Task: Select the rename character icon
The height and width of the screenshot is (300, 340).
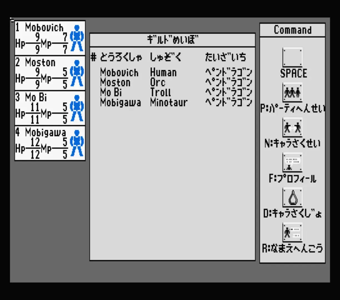Action: pyautogui.click(x=292, y=232)
